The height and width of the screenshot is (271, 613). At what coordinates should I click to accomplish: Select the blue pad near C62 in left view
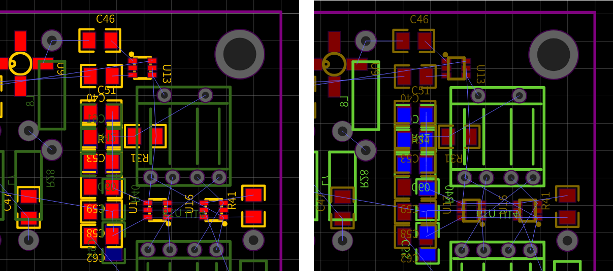pos(113,254)
